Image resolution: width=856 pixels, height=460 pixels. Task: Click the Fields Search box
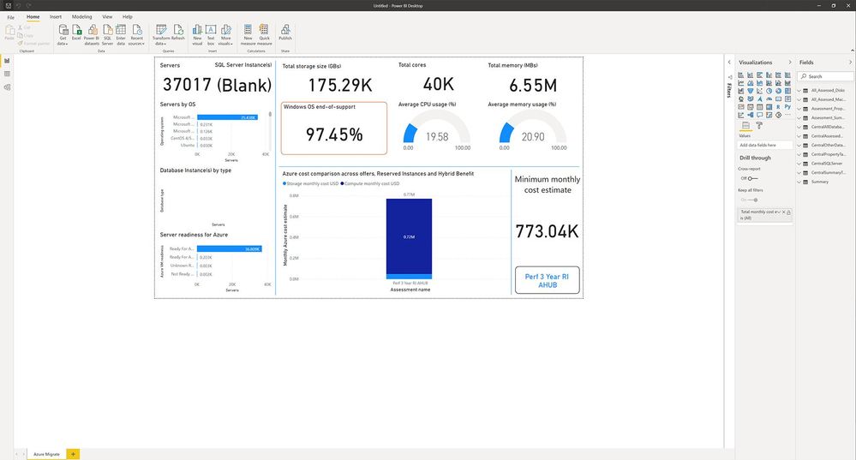click(825, 76)
